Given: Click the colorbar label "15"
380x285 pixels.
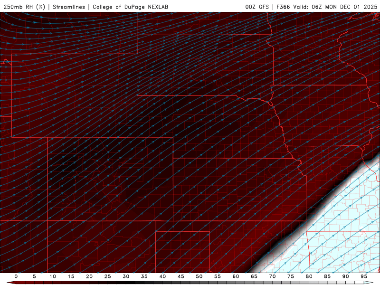Looking at the screenshot, I should [71, 276].
